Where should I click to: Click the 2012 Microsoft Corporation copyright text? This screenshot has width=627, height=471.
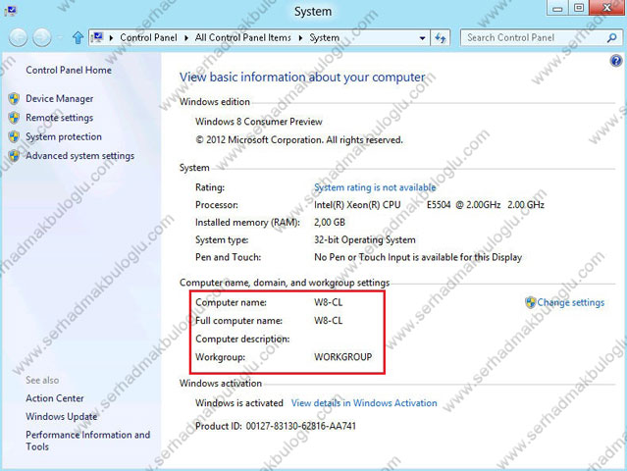click(299, 140)
